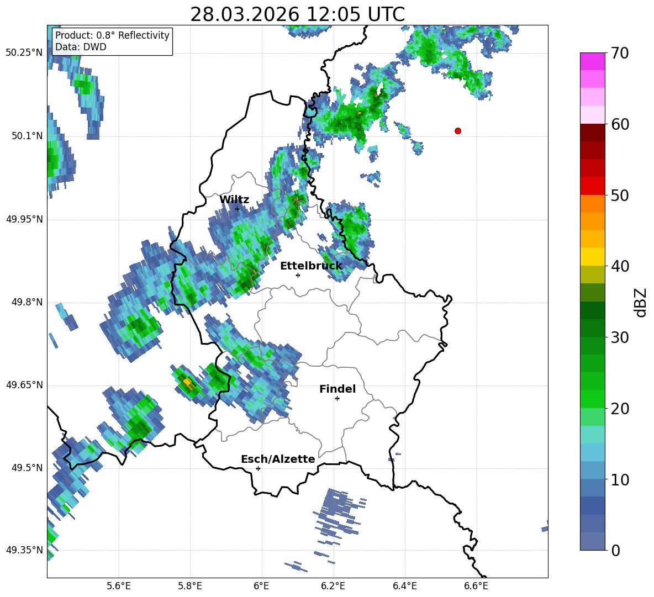Click the 40 tick on colorbar
The height and width of the screenshot is (597, 654).
620,266
